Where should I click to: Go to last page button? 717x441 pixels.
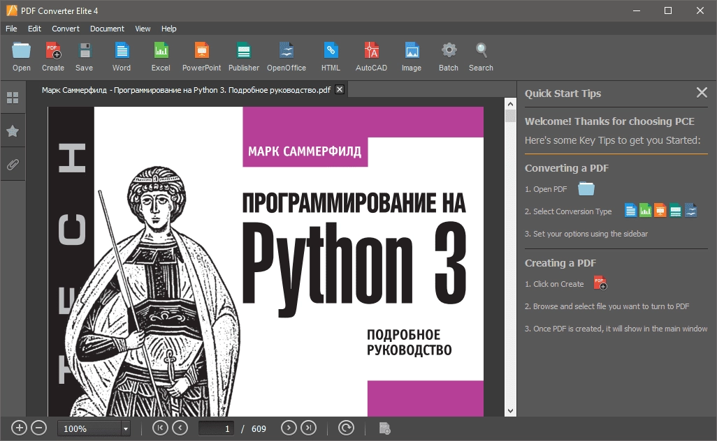click(308, 428)
